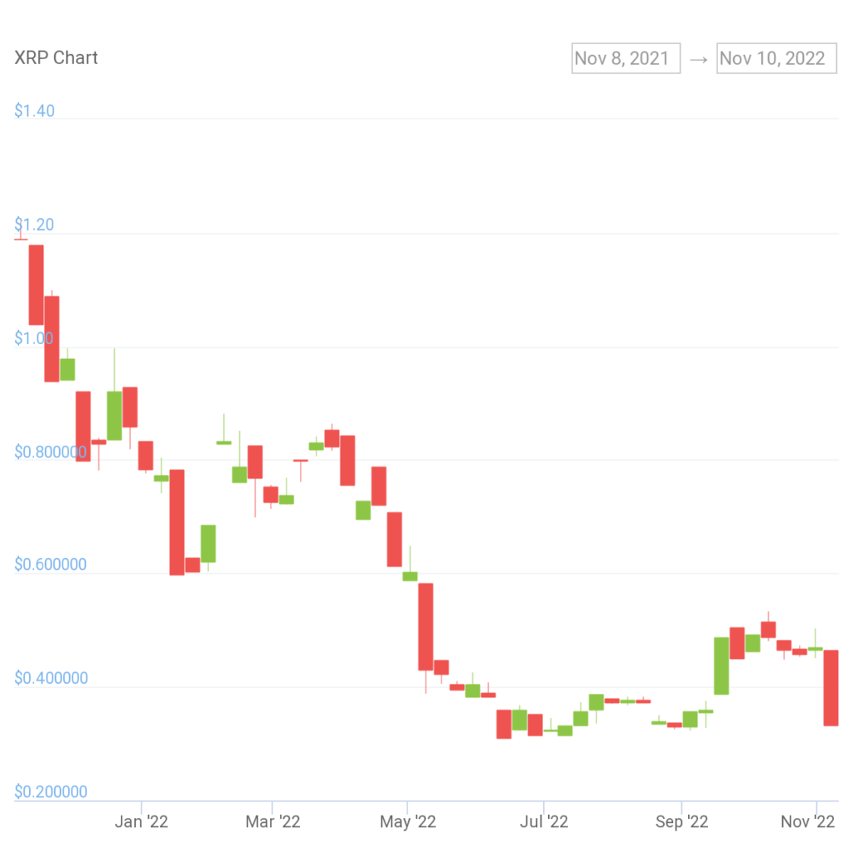Click the $1.40 price axis label

[x=33, y=110]
